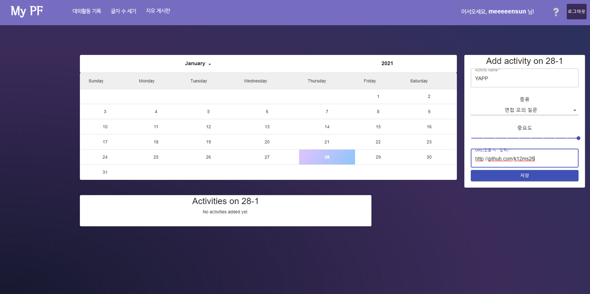Click the URL input with github link
590x294 pixels.
pos(524,158)
